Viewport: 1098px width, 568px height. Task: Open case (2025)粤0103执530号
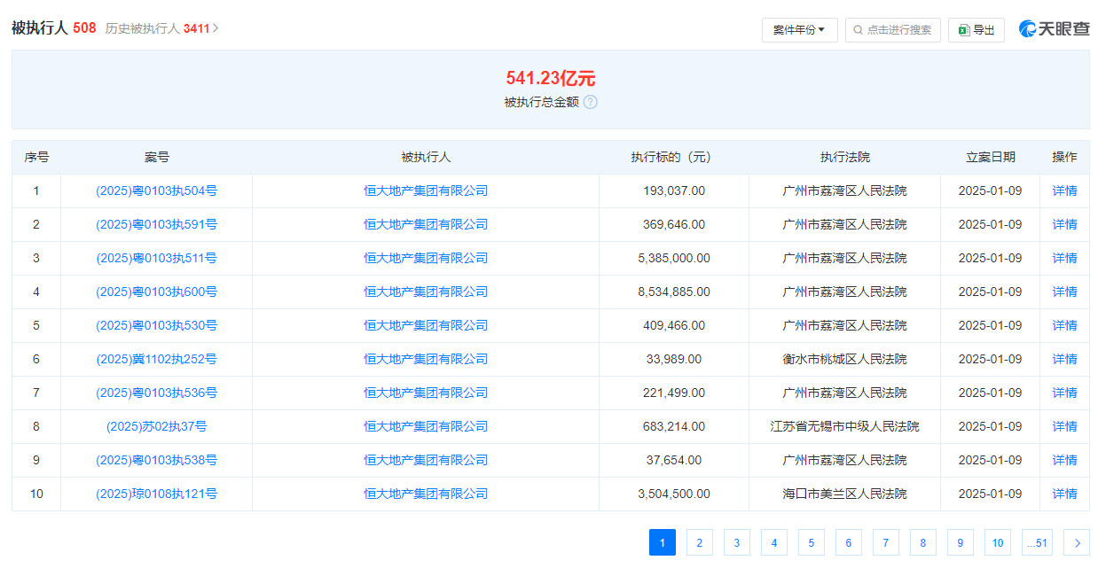[157, 325]
